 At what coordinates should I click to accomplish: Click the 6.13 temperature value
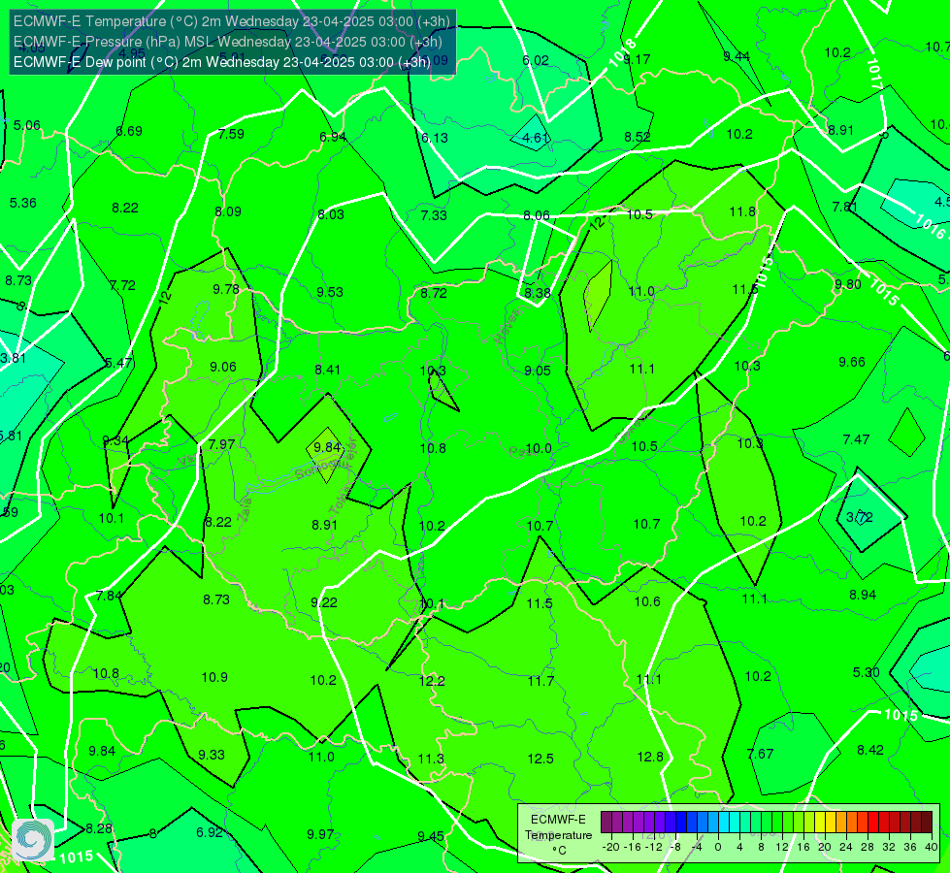[x=435, y=138]
